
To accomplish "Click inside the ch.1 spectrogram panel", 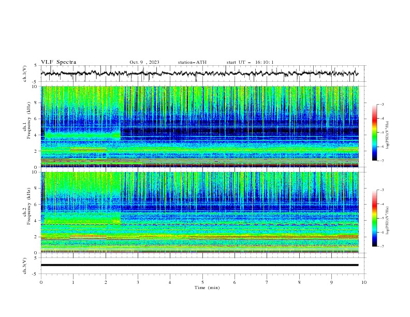I will [x=200, y=126].
